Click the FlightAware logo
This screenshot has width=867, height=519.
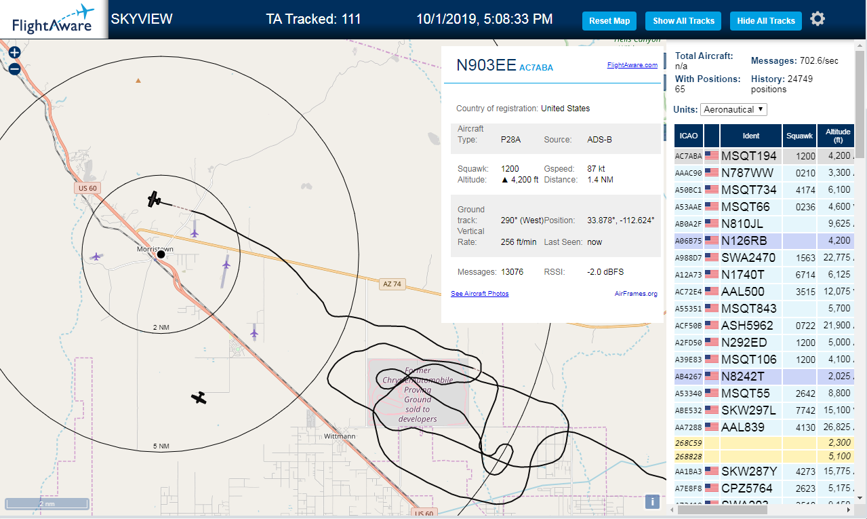tap(53, 19)
